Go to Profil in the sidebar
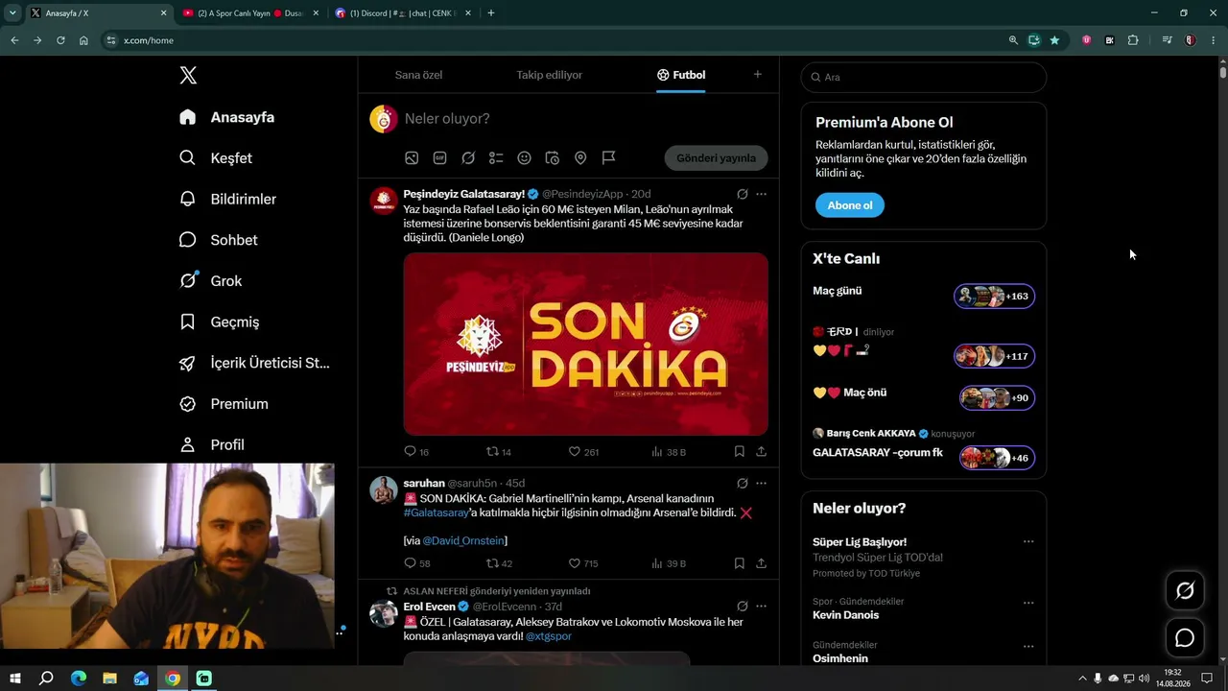1228x691 pixels. point(212,445)
